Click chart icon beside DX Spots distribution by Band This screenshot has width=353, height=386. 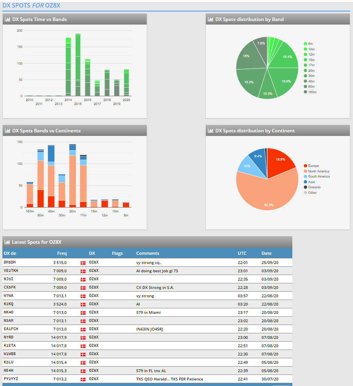(x=211, y=19)
